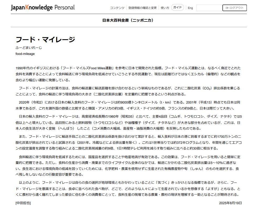Click the 使い方 link
The image size is (256, 206).
(x=165, y=8)
